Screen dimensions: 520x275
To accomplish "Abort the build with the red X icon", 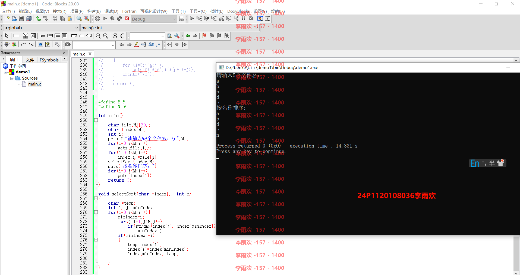I will [127, 18].
